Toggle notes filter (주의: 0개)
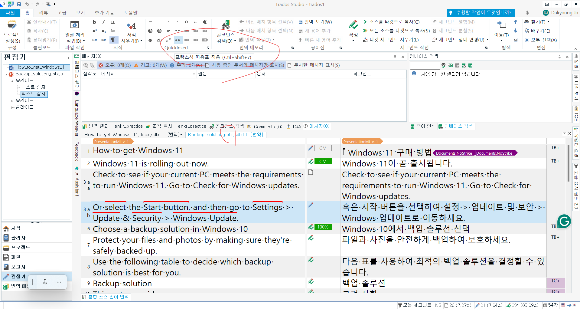The image size is (580, 309). tap(186, 65)
